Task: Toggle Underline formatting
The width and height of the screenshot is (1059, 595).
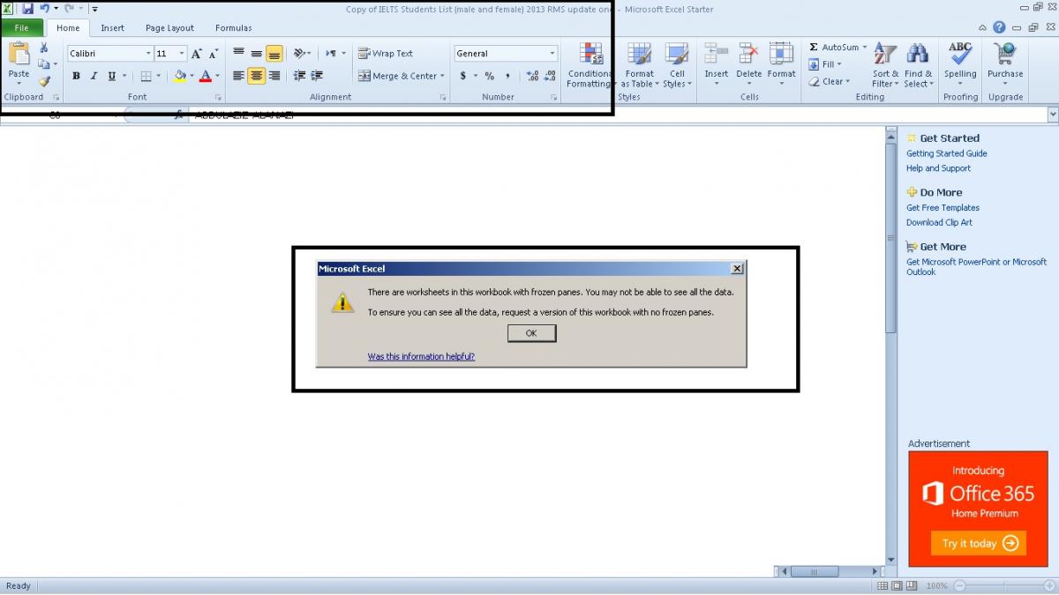Action: (x=111, y=77)
